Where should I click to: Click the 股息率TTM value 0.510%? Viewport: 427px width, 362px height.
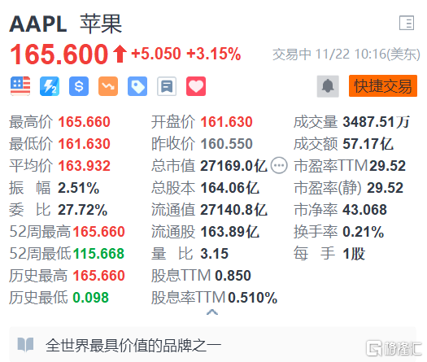click(253, 298)
